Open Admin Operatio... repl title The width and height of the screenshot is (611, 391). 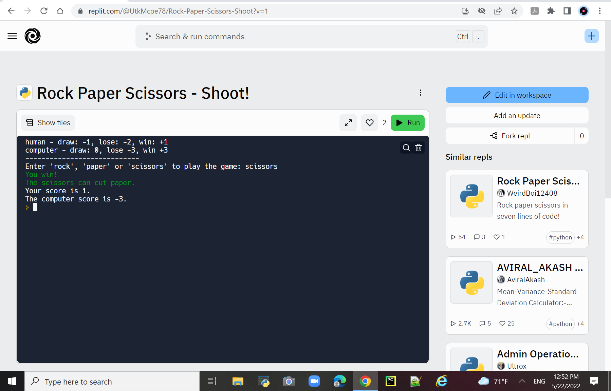coord(538,354)
